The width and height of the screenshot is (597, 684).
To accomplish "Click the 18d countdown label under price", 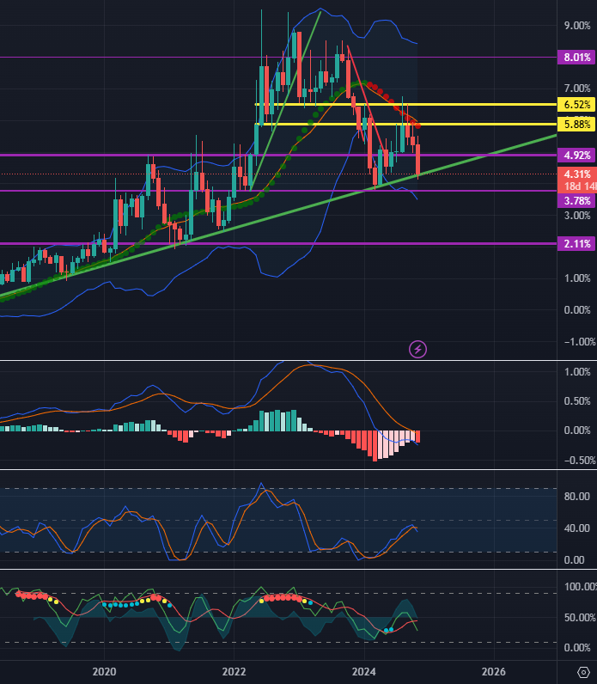I will 580,186.
